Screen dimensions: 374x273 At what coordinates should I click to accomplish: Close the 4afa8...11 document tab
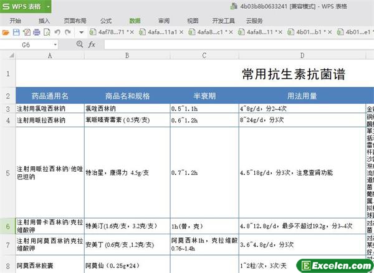280,32
